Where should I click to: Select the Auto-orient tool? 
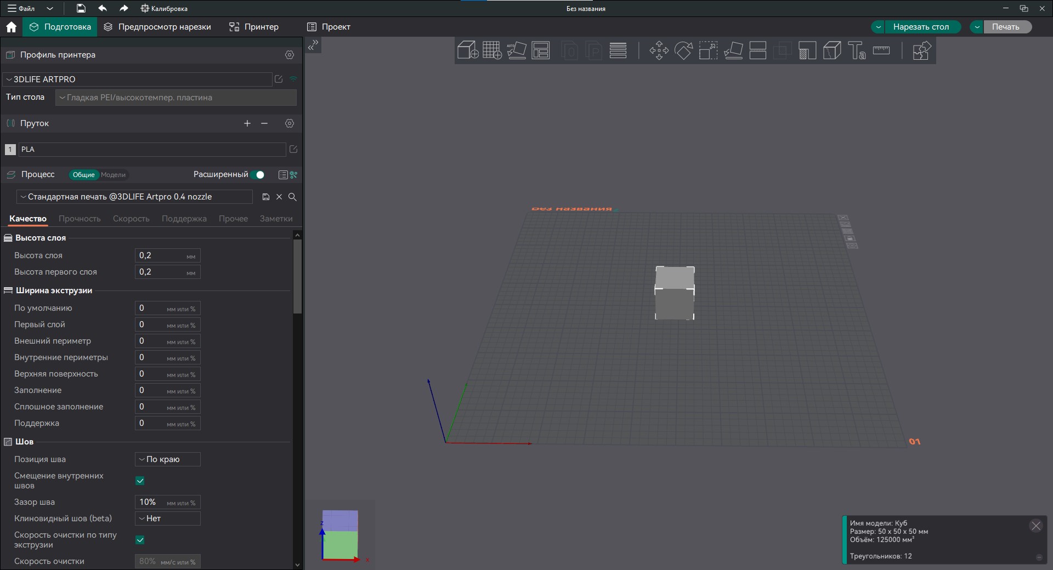click(516, 50)
